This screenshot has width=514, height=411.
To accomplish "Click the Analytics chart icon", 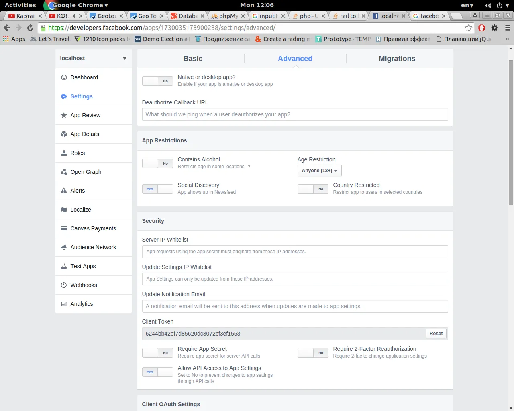I will [64, 304].
